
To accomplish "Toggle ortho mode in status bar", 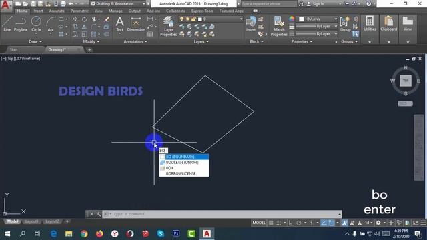I will (291, 223).
